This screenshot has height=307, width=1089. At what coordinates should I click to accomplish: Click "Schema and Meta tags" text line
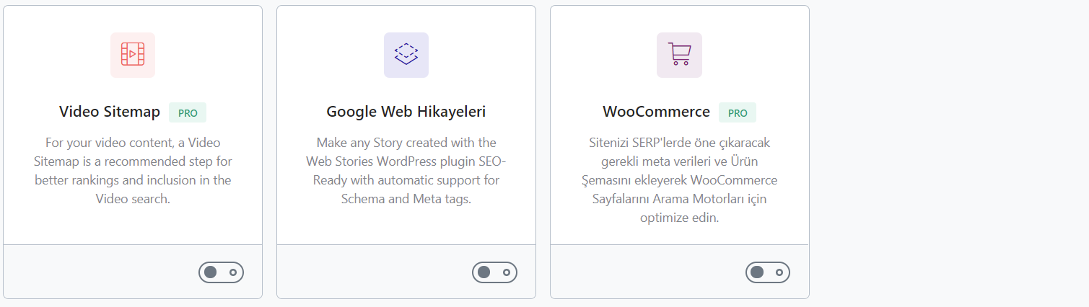pos(406,199)
